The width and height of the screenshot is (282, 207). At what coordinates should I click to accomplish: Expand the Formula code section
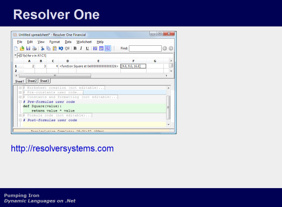(20, 115)
